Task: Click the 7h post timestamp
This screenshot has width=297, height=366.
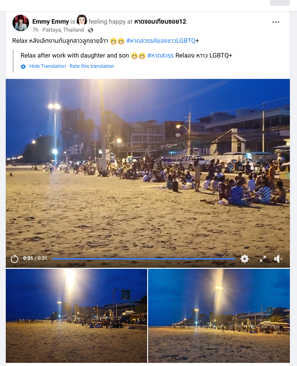Action: [x=35, y=30]
